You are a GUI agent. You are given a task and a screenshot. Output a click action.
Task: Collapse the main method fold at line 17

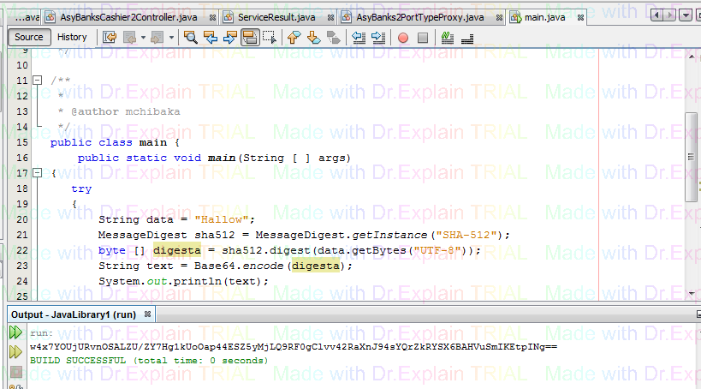pyautogui.click(x=38, y=173)
